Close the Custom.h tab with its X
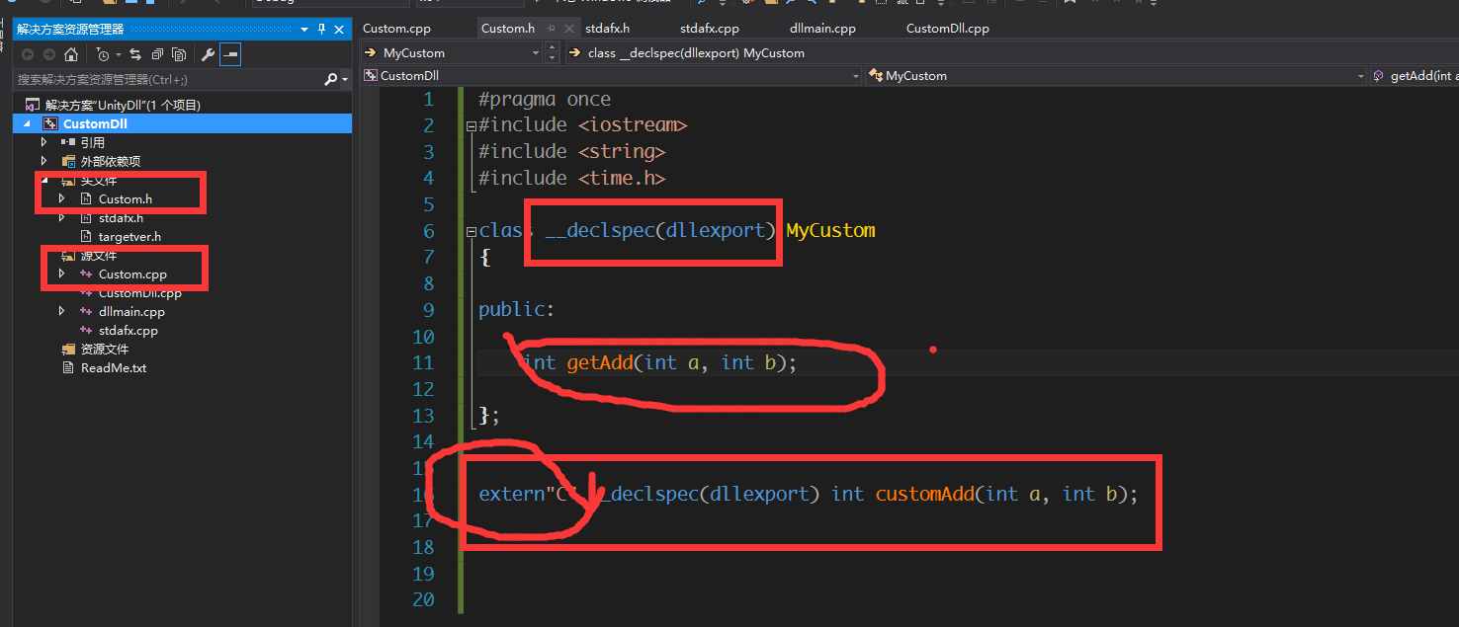 (569, 29)
